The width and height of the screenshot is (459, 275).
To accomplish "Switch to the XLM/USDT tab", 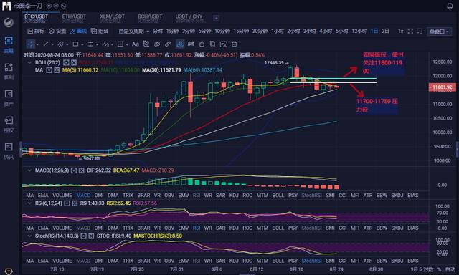I will point(112,18).
